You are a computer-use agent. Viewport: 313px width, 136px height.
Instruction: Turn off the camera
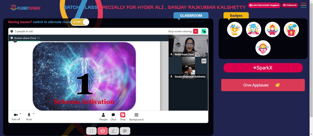(16, 117)
